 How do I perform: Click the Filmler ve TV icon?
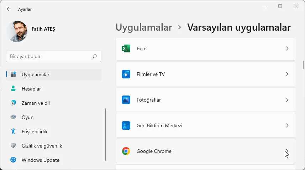pos(126,74)
